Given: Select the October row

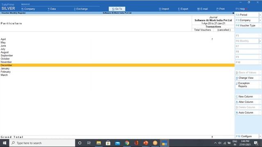Looking at the screenshot, I should pyautogui.click(x=117, y=59).
